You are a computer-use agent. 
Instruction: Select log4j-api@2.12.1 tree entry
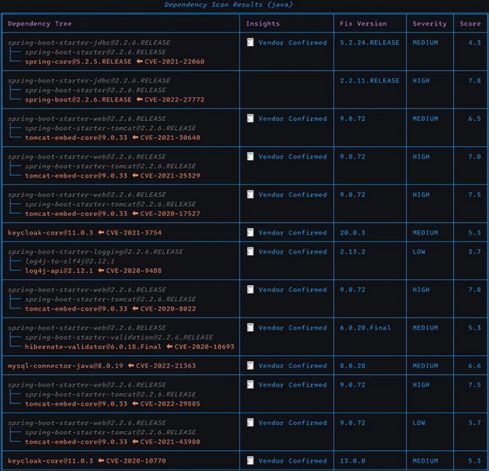tap(59, 271)
